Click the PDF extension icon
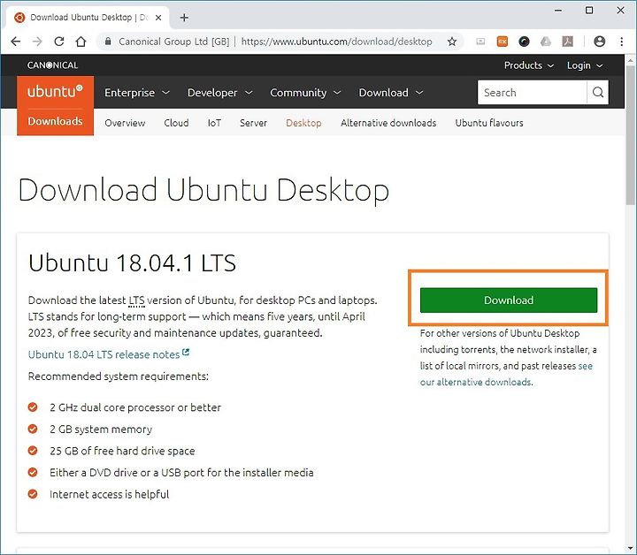 (567, 42)
